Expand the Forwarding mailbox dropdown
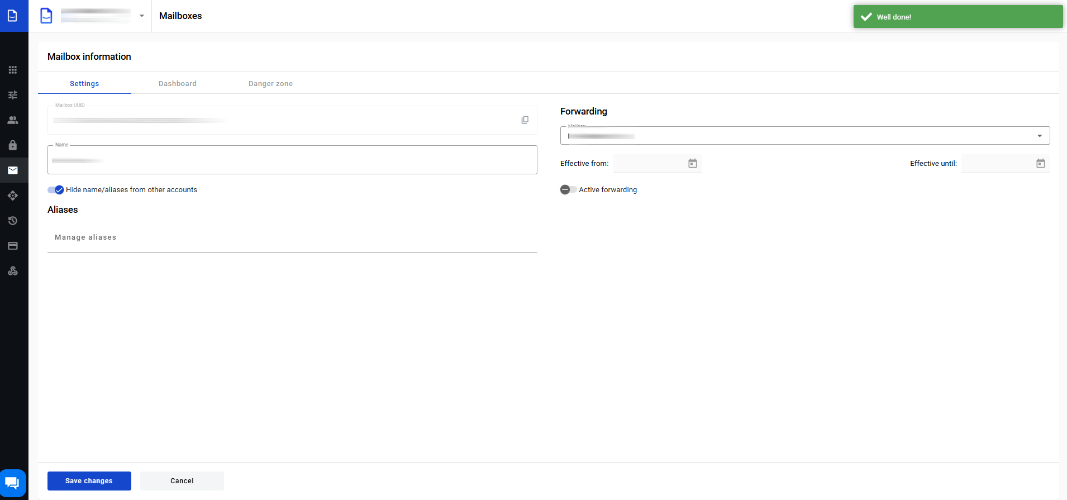The width and height of the screenshot is (1067, 500). (x=1039, y=136)
